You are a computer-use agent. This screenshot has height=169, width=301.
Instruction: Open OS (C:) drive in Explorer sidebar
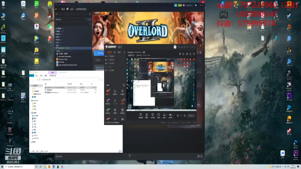tap(35, 135)
